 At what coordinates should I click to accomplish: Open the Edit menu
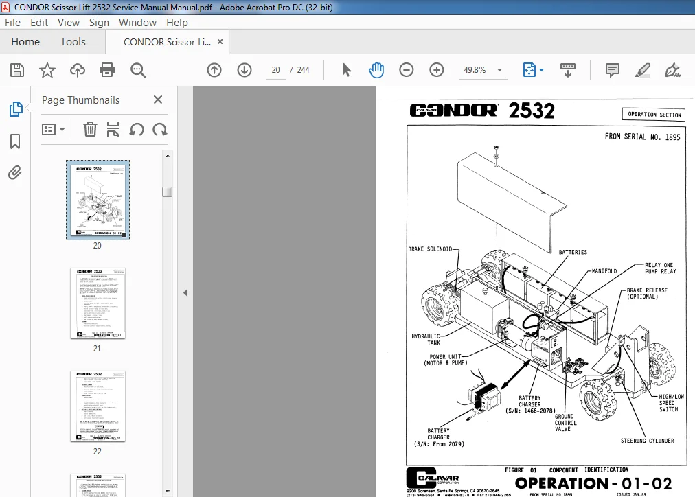pyautogui.click(x=39, y=23)
